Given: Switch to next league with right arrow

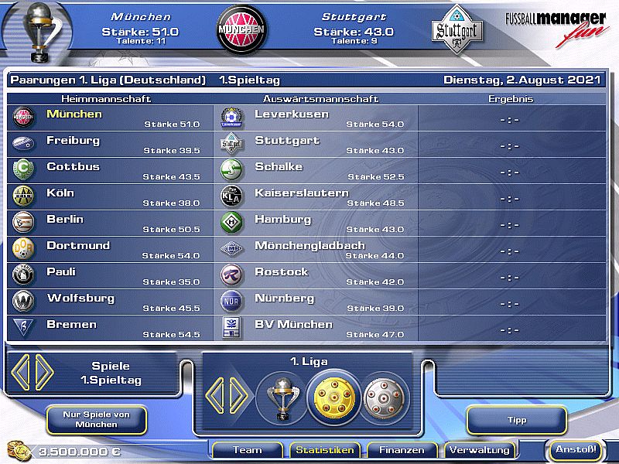Looking at the screenshot, I should (x=239, y=396).
